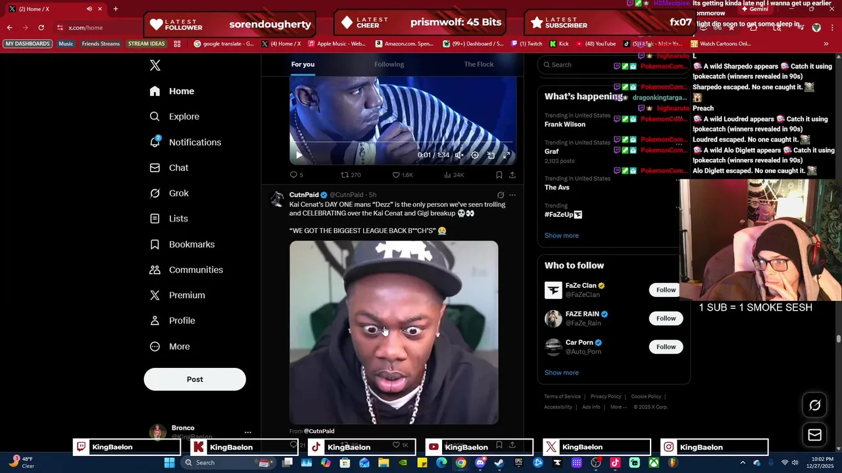842x473 pixels.
Task: Open the Privacy Policy link
Action: tap(606, 397)
